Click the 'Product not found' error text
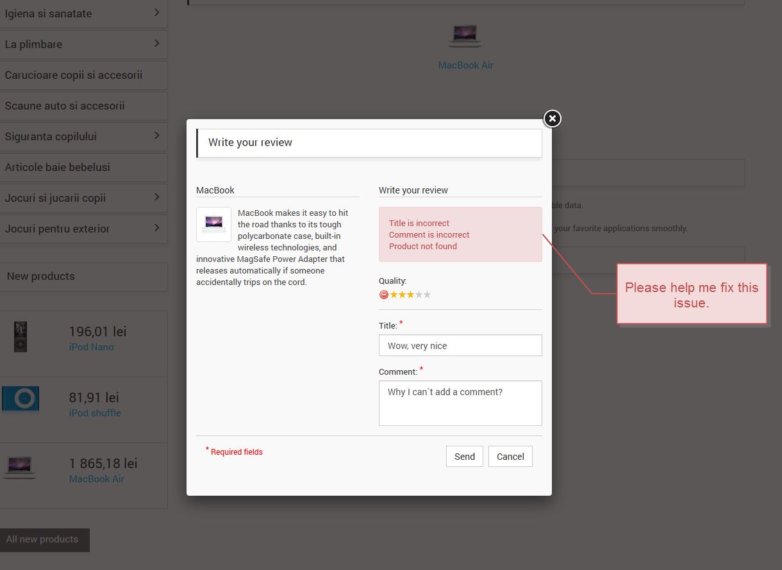782x570 pixels. (x=423, y=247)
